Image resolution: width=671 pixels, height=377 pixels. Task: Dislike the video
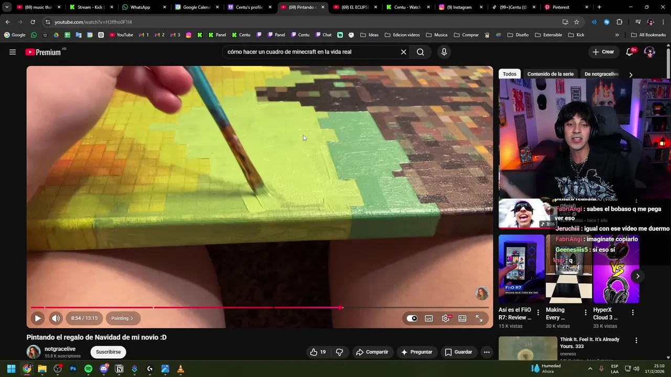click(x=339, y=352)
